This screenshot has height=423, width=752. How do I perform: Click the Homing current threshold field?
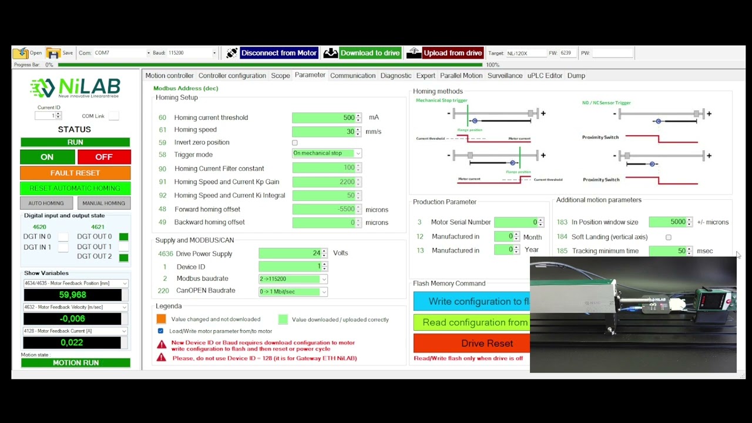(x=327, y=117)
